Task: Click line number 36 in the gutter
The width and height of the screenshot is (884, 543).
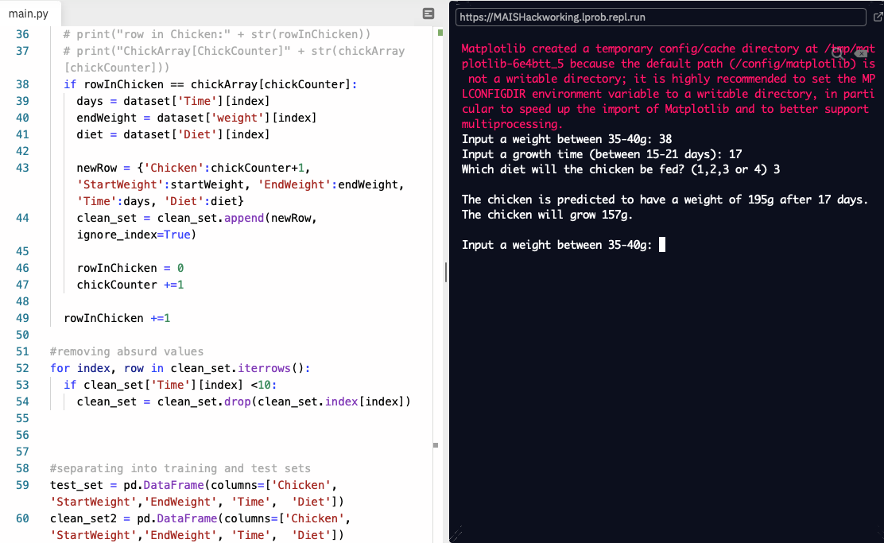Action: pyautogui.click(x=22, y=34)
